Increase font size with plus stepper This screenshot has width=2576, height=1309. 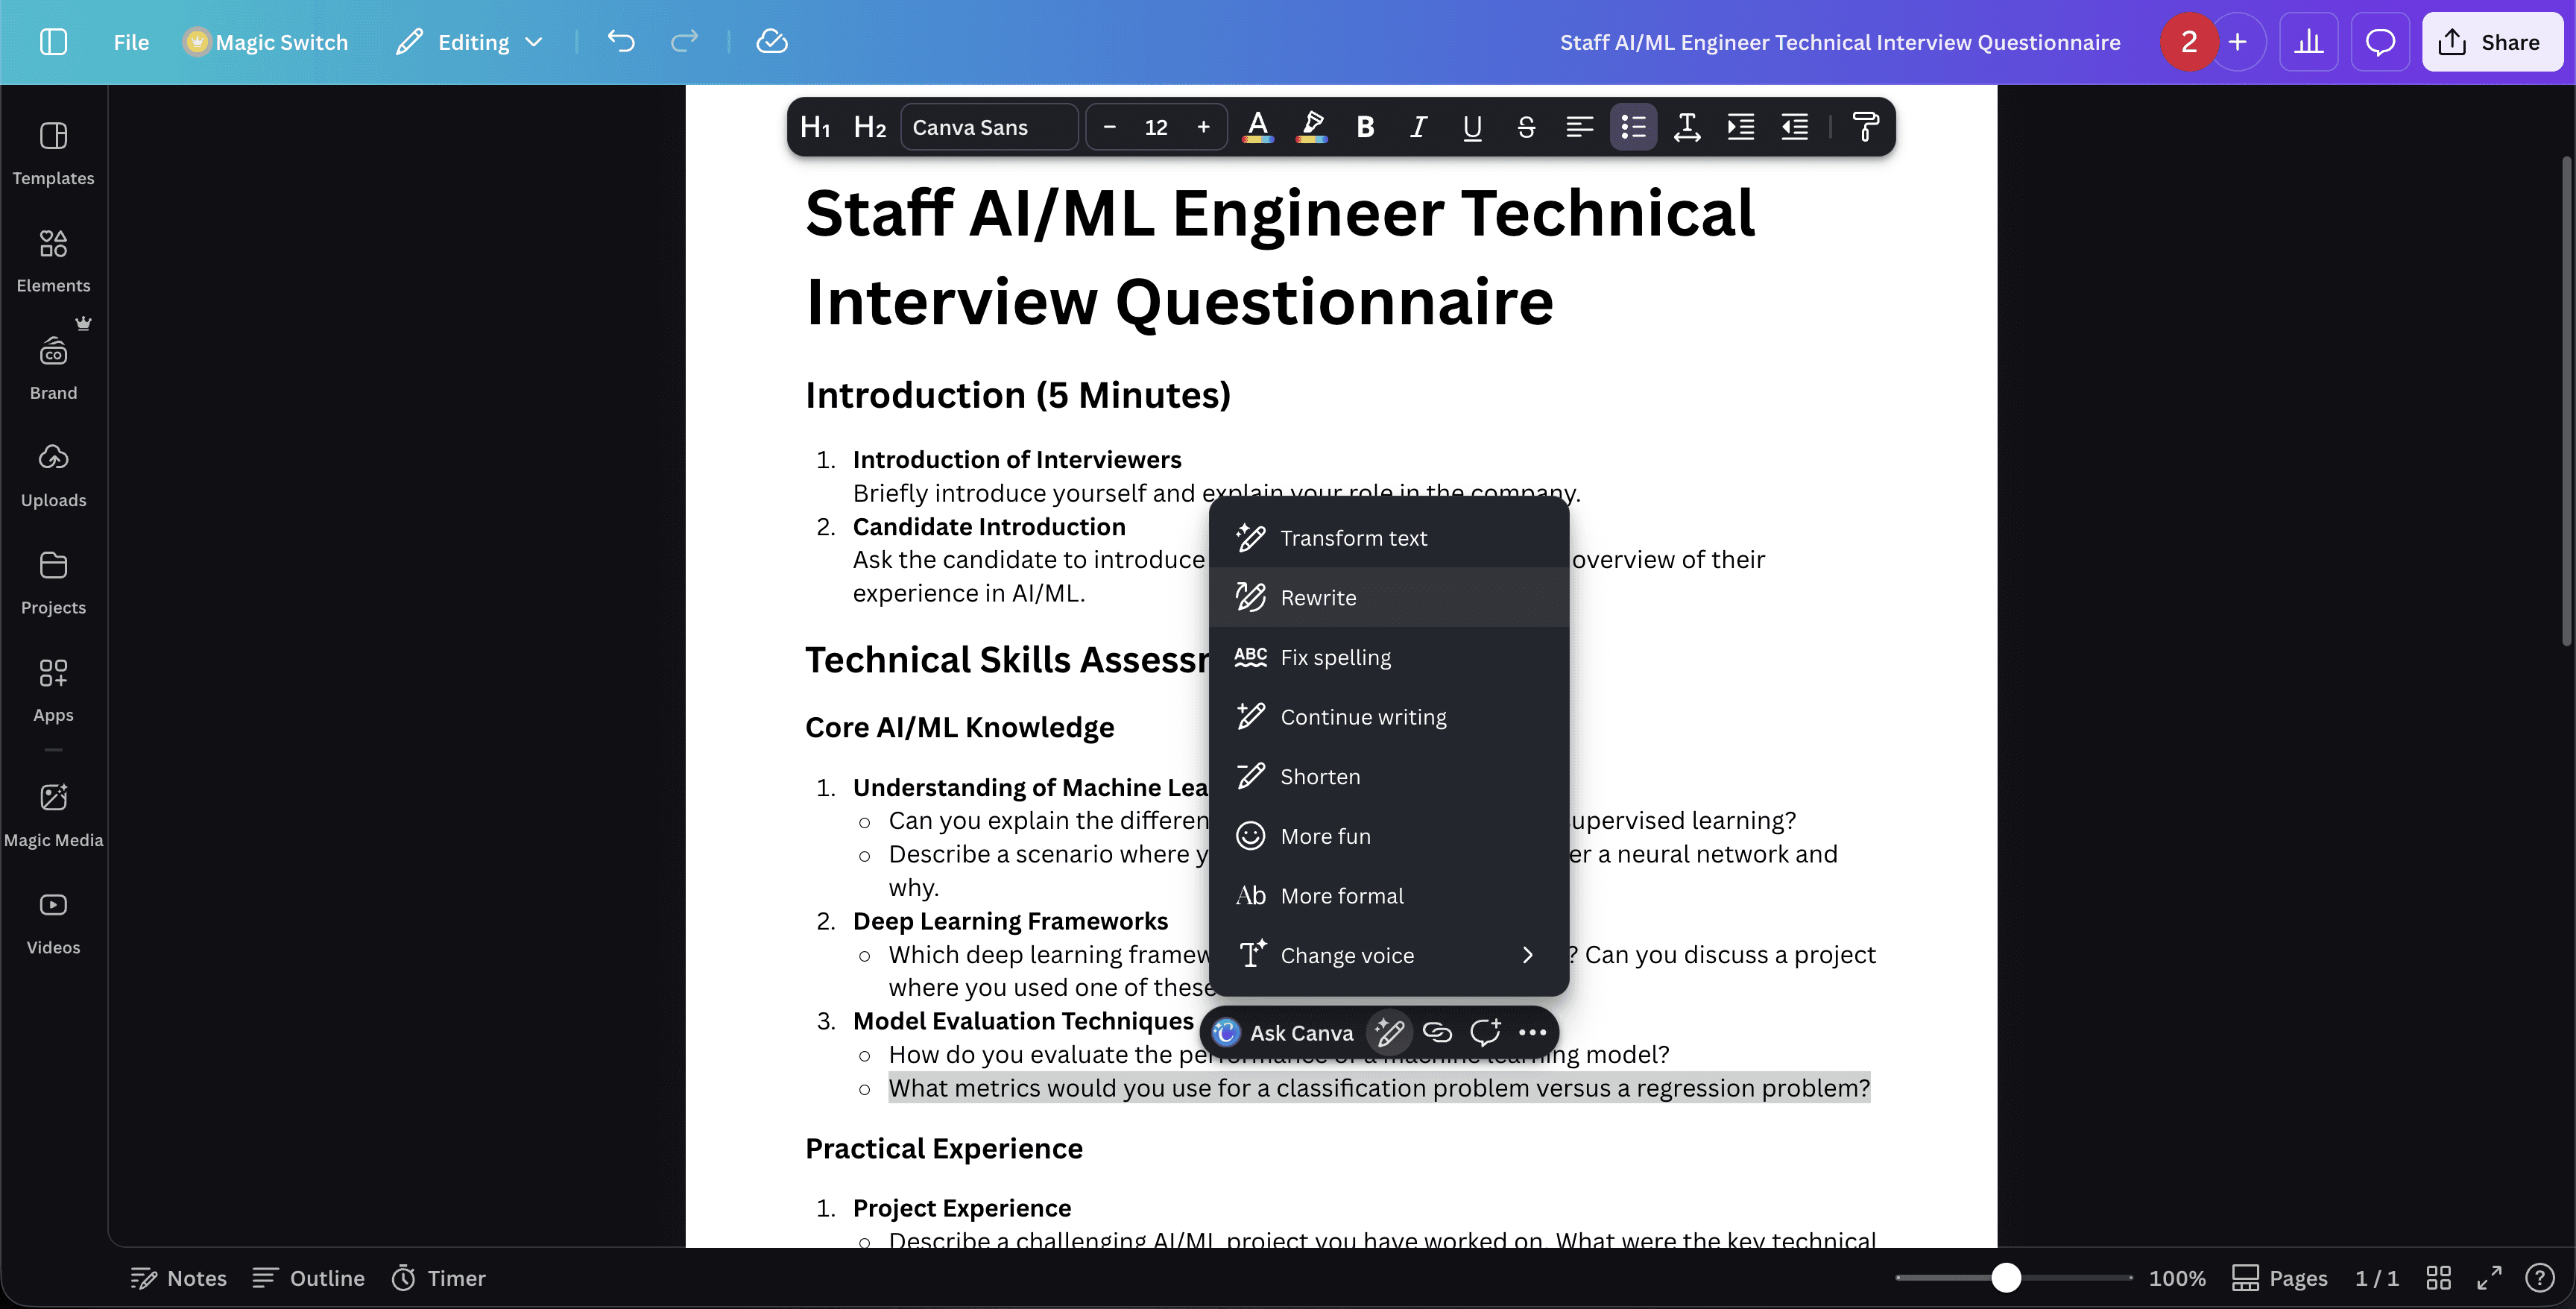click(x=1203, y=127)
